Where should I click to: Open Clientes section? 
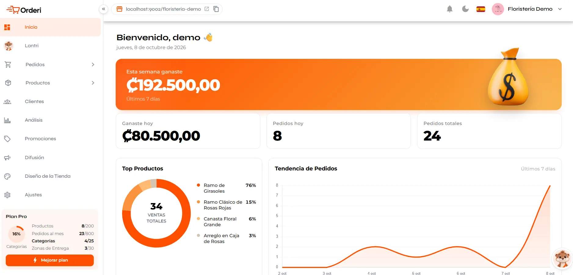tap(50, 102)
